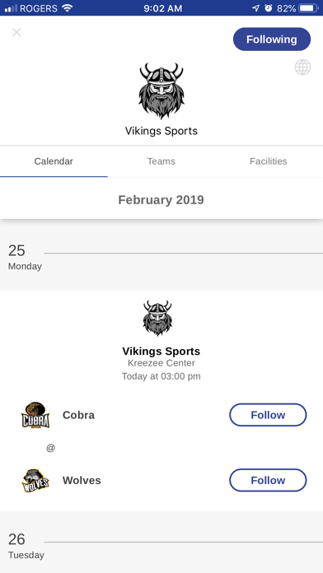Image resolution: width=323 pixels, height=573 pixels.
Task: Open the globe website icon
Action: coord(303,68)
